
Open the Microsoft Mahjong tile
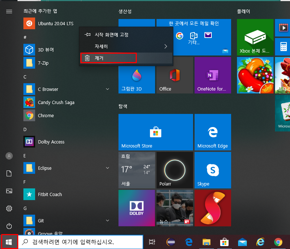pyautogui.click(x=283, y=113)
